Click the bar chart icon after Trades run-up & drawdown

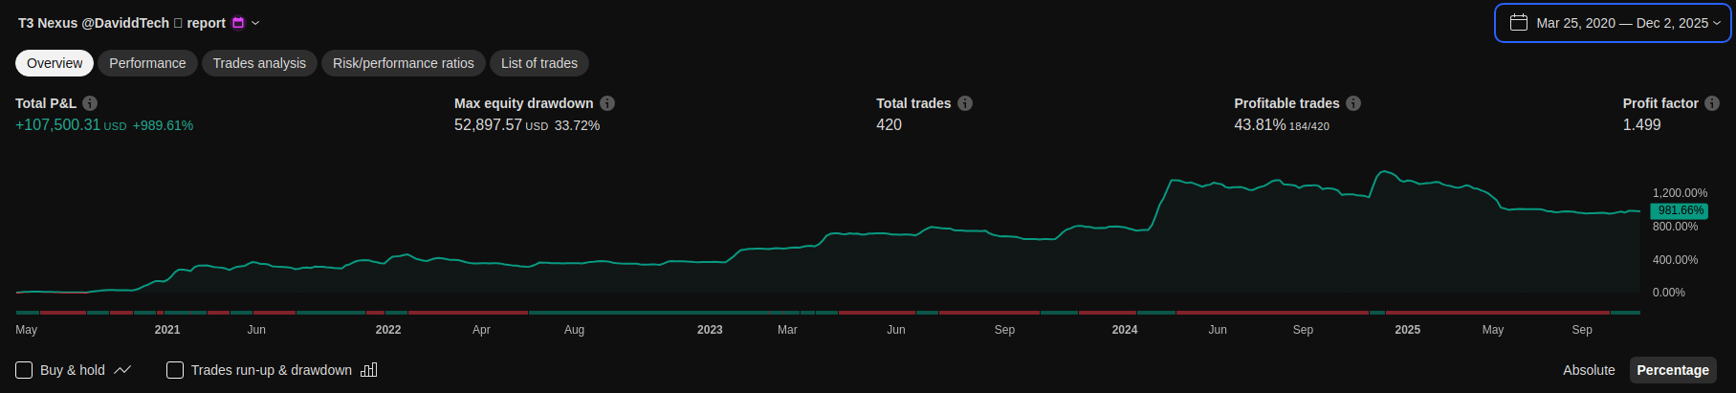[369, 370]
